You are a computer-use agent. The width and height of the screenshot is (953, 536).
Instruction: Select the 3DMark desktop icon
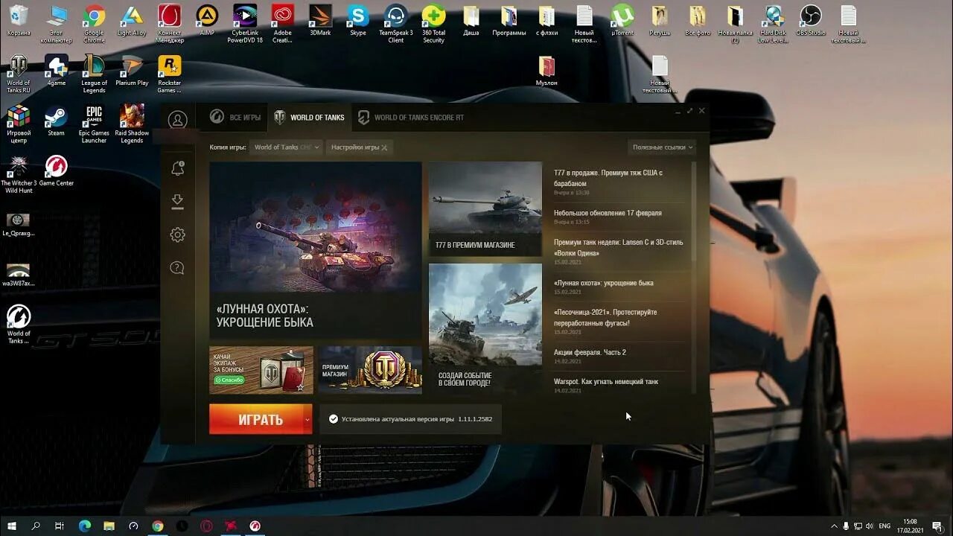point(320,20)
